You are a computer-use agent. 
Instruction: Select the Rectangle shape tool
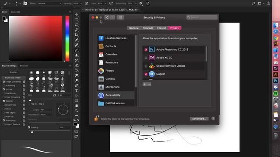77,101
